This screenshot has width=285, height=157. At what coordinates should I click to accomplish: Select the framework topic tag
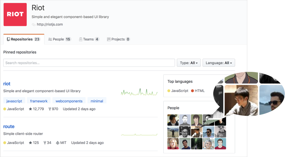click(x=39, y=101)
